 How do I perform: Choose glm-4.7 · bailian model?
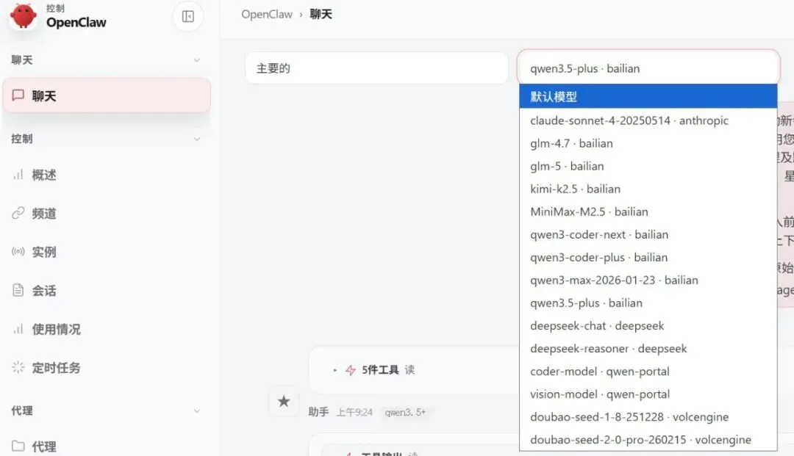tap(648, 143)
